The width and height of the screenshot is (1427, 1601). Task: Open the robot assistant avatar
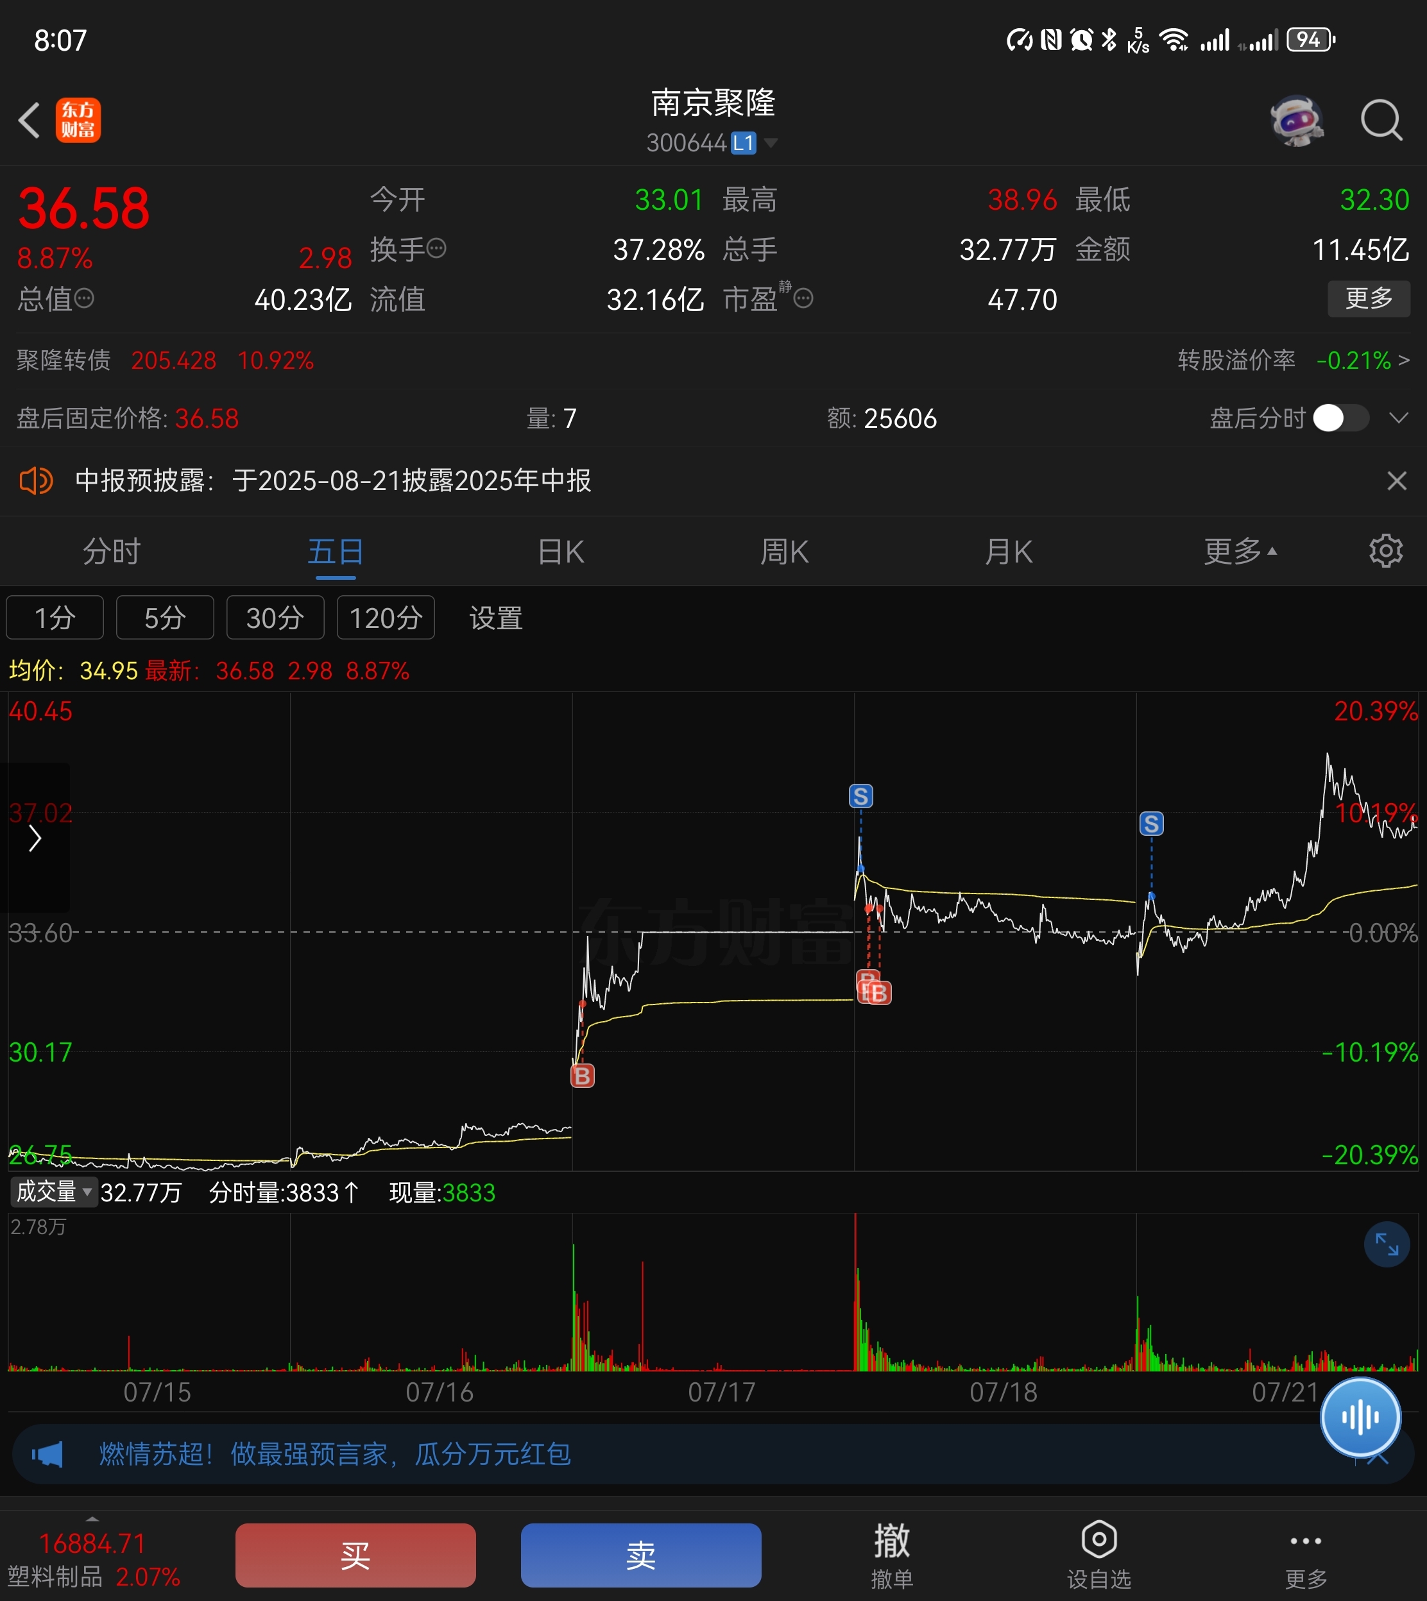1297,121
